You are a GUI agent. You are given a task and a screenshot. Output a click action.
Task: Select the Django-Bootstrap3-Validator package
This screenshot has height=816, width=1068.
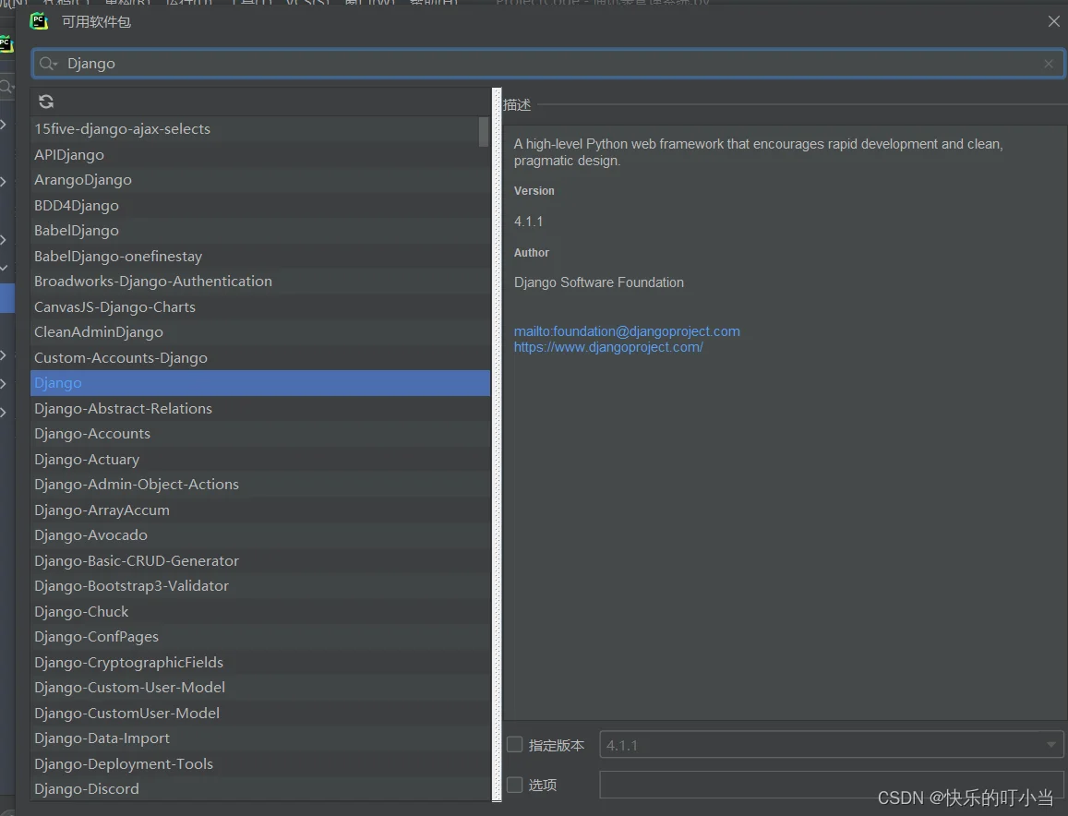[260, 586]
